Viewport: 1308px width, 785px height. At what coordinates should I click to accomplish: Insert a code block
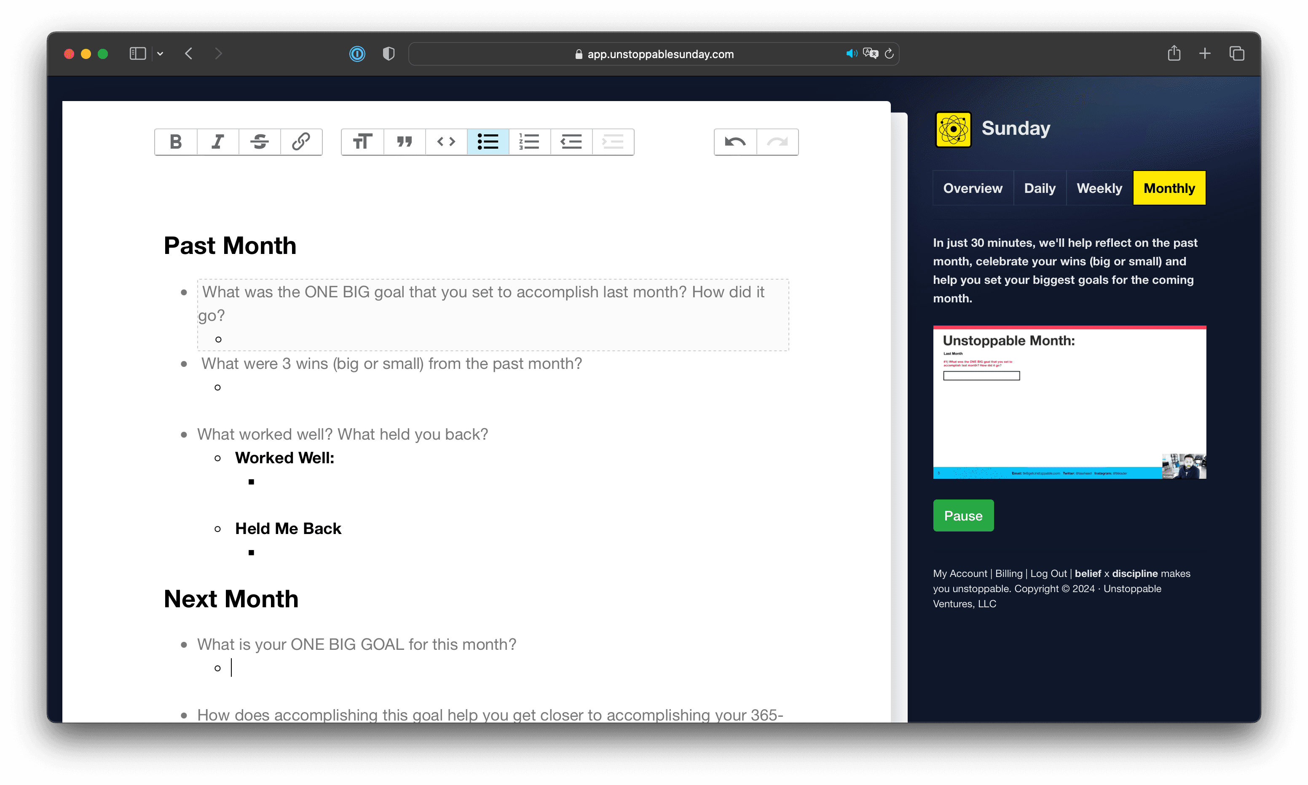[x=446, y=142]
